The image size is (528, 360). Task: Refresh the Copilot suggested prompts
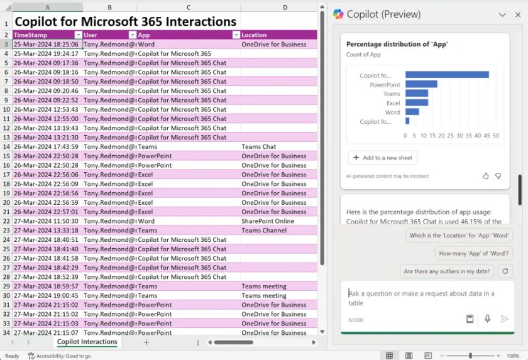pos(505,271)
